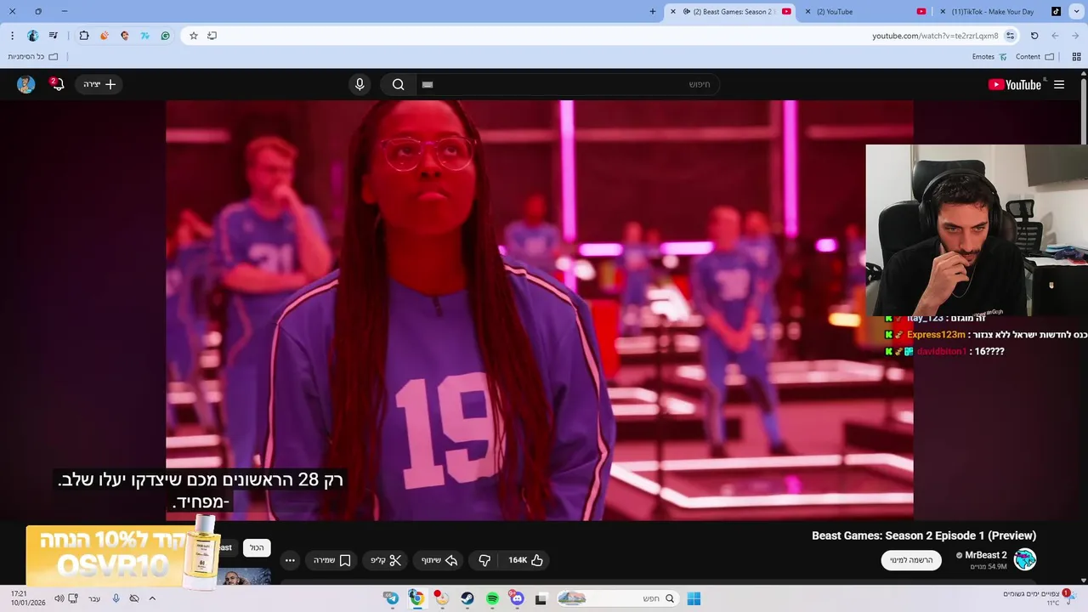Open the volume control in system tray

click(59, 598)
